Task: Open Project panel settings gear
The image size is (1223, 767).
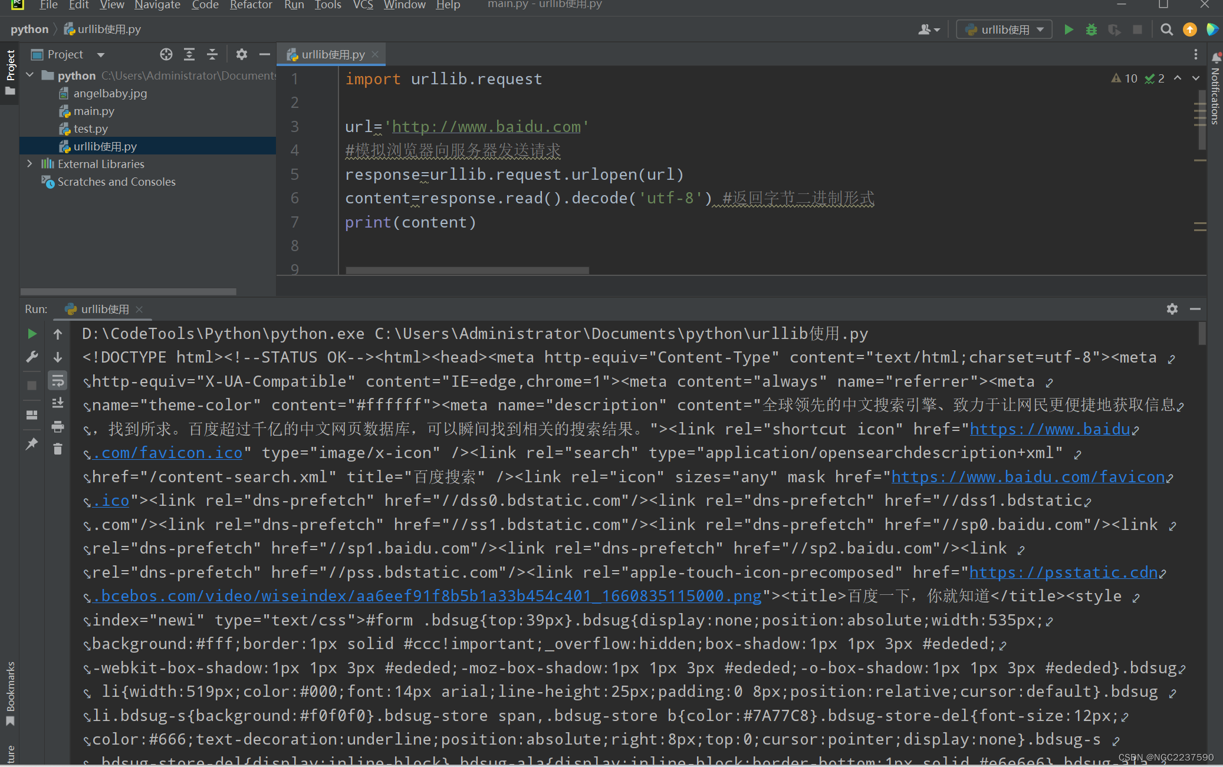Action: coord(241,54)
